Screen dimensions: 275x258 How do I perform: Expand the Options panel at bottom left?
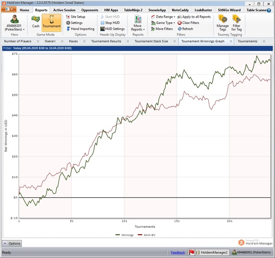click(x=12, y=243)
